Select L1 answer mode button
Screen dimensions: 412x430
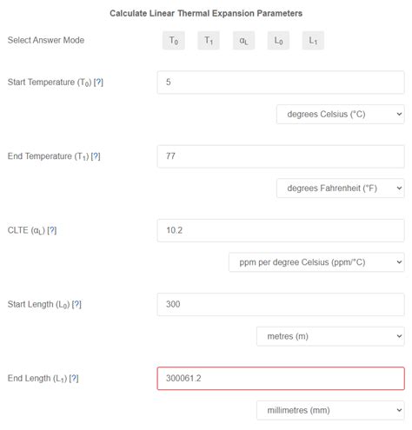click(313, 41)
